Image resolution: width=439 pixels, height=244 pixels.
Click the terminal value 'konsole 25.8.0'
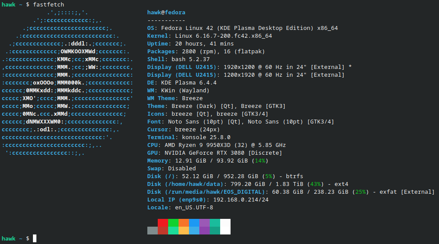[x=206, y=137]
